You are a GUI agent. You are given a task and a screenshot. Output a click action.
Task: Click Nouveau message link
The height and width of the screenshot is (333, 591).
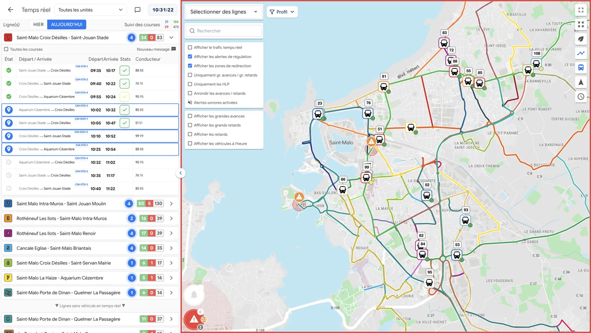153,49
